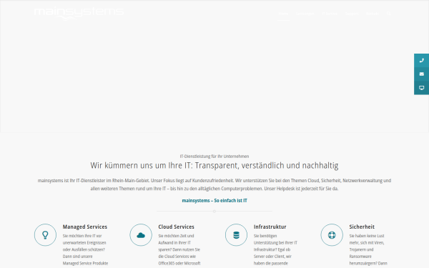Viewport: 429px width, 268px height.
Task: Open the Sicherheit heading link
Action: pos(362,227)
